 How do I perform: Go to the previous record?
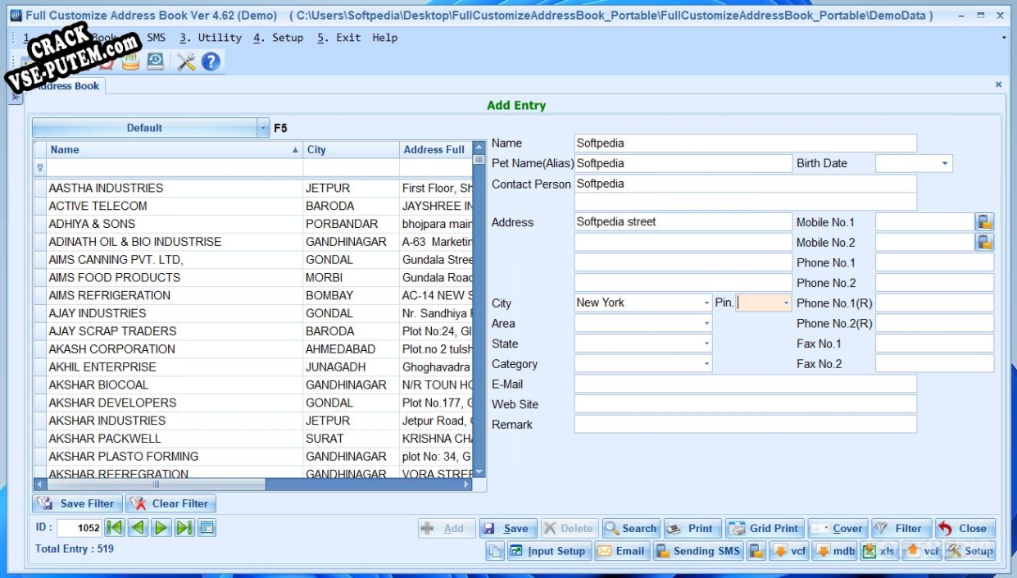(138, 529)
